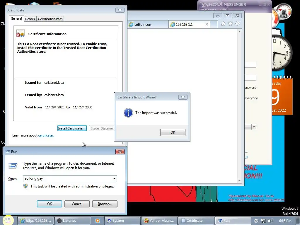Viewport: 300px width, 225px height.
Task: Select the General tab in Certificate window
Action: tap(16, 18)
